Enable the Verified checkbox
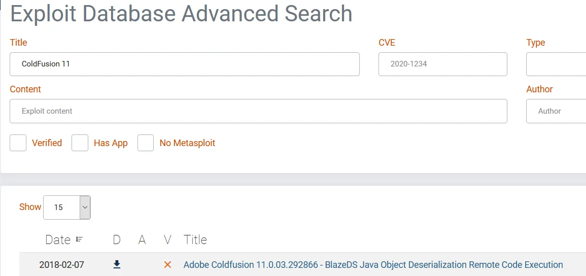Viewport: 586px width, 276px height. pos(18,143)
